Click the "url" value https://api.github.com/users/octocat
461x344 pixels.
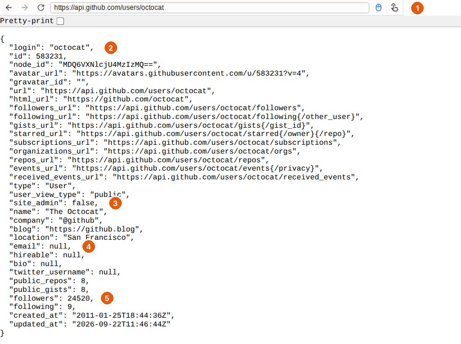tap(126, 91)
